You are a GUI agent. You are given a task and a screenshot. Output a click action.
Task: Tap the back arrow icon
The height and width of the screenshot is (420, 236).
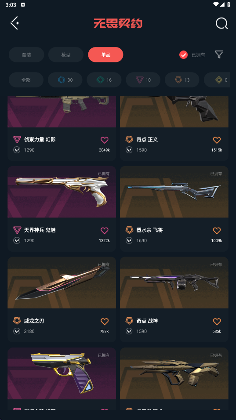tap(15, 23)
